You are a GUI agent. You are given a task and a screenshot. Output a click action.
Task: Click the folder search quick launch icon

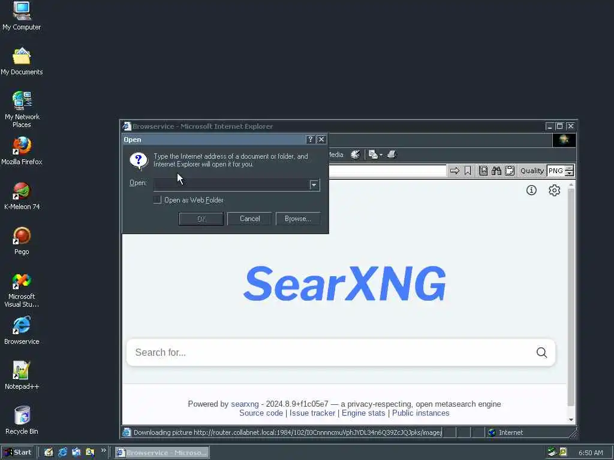coord(90,452)
